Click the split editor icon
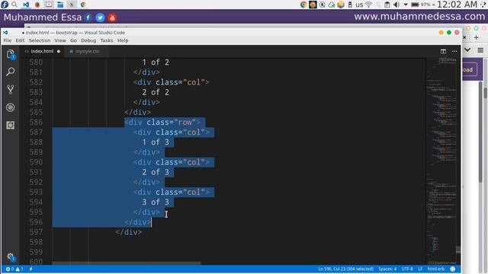 443,51
